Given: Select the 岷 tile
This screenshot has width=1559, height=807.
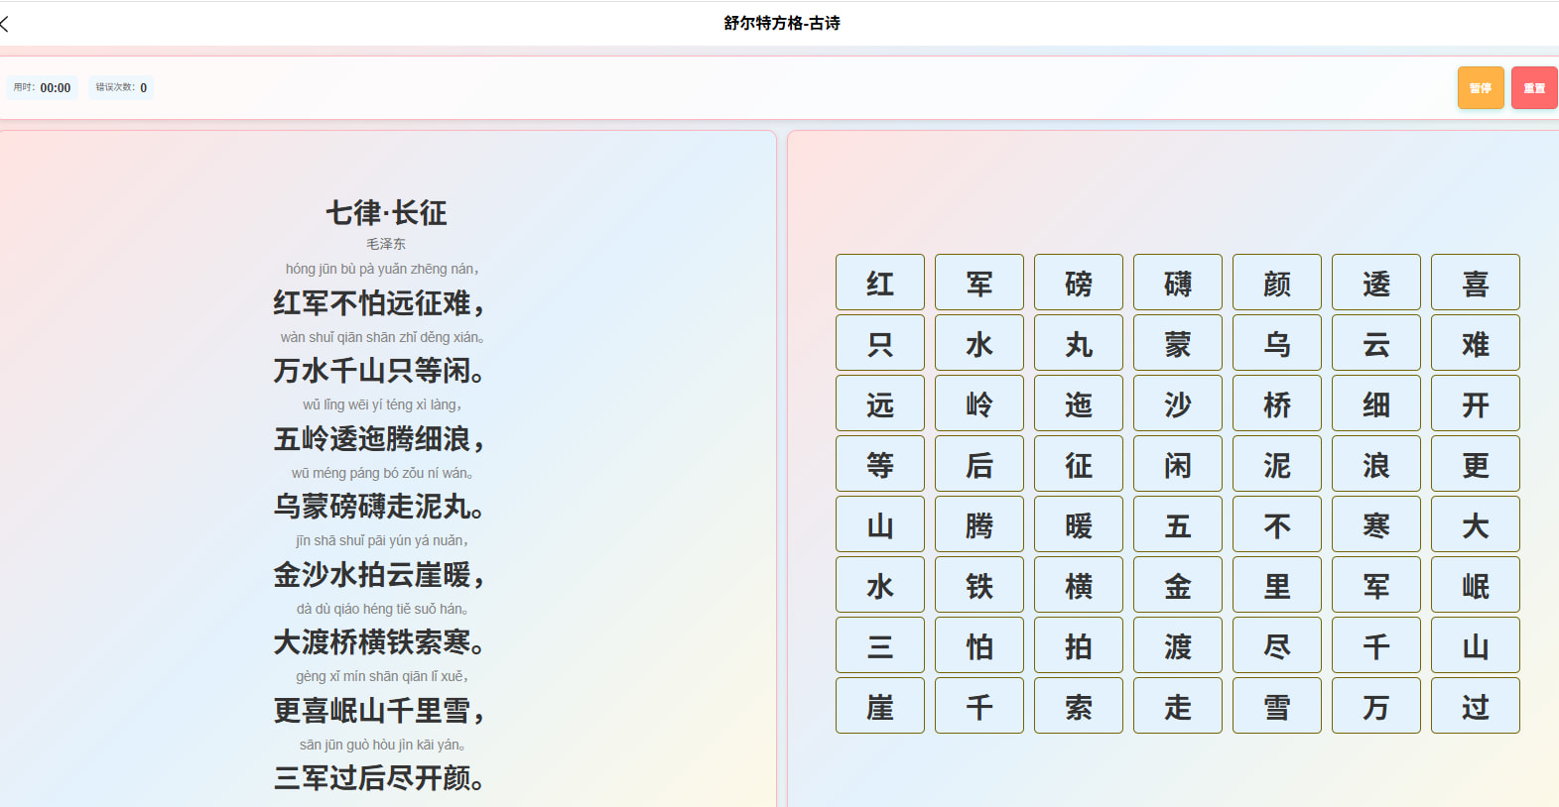Looking at the screenshot, I should click(1476, 585).
